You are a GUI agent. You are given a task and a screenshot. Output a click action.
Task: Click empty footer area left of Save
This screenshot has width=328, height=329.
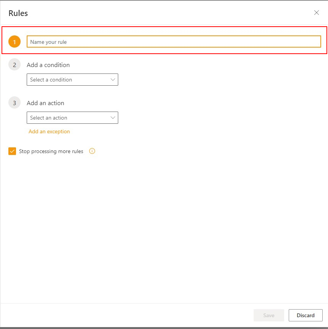(126, 315)
